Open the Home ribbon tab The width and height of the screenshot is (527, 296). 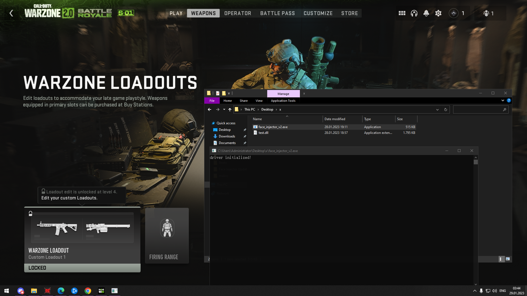[228, 101]
